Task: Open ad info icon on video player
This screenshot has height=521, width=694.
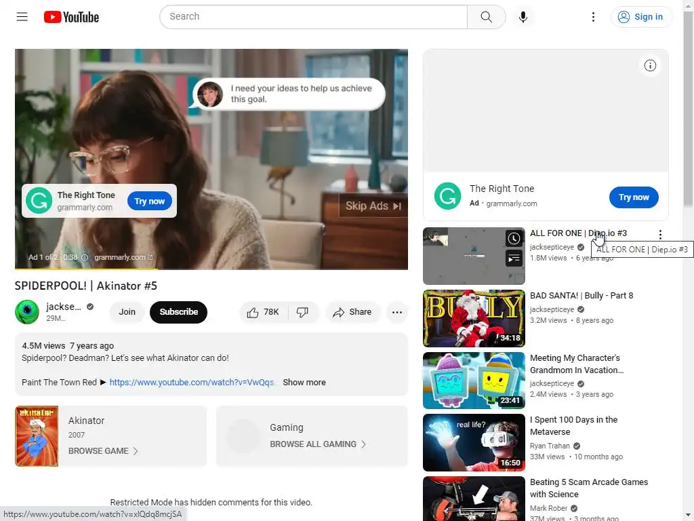Action: pyautogui.click(x=85, y=257)
